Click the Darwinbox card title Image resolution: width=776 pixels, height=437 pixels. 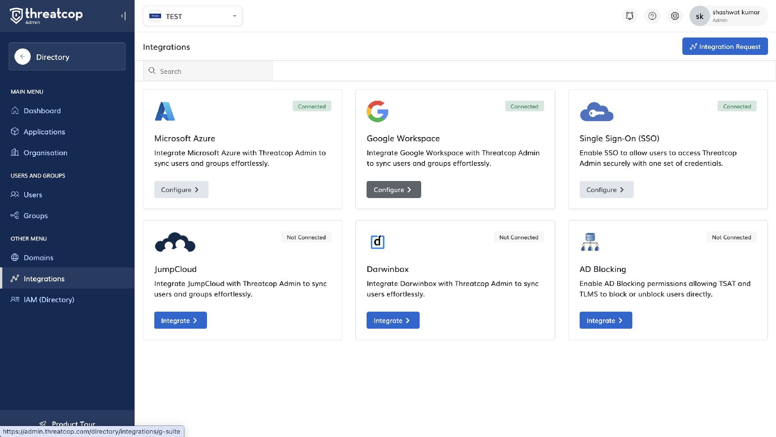(x=388, y=269)
